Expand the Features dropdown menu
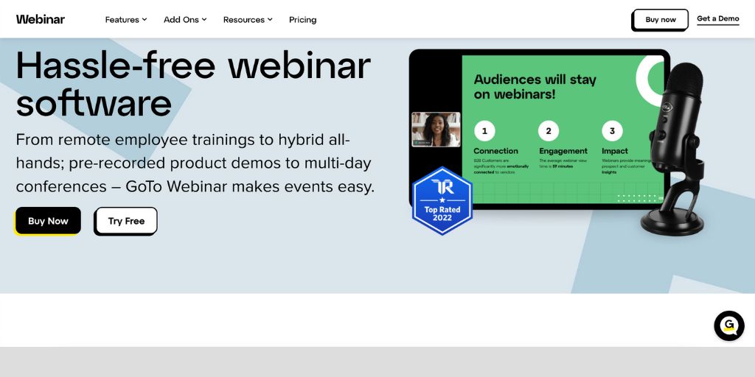This screenshot has height=377, width=755. [126, 20]
